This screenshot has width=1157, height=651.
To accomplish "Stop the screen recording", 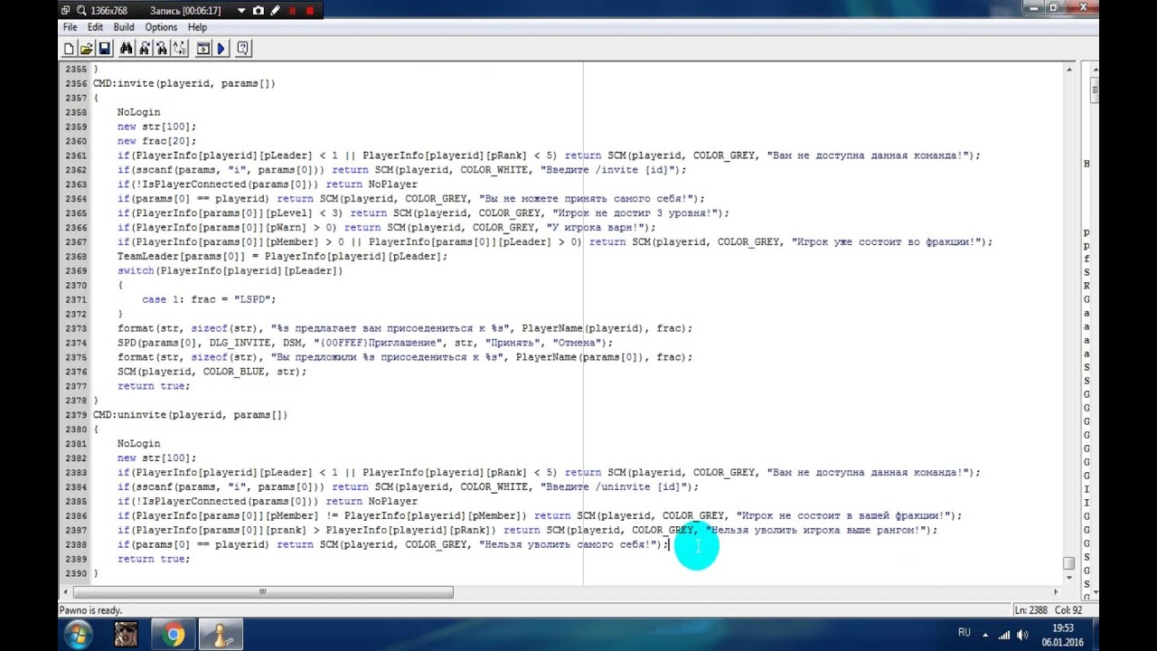I will [310, 10].
